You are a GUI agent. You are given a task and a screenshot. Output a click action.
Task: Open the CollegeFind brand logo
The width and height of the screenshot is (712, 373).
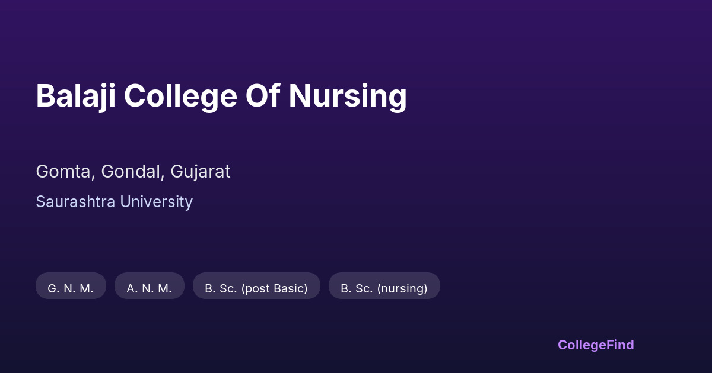(x=596, y=345)
